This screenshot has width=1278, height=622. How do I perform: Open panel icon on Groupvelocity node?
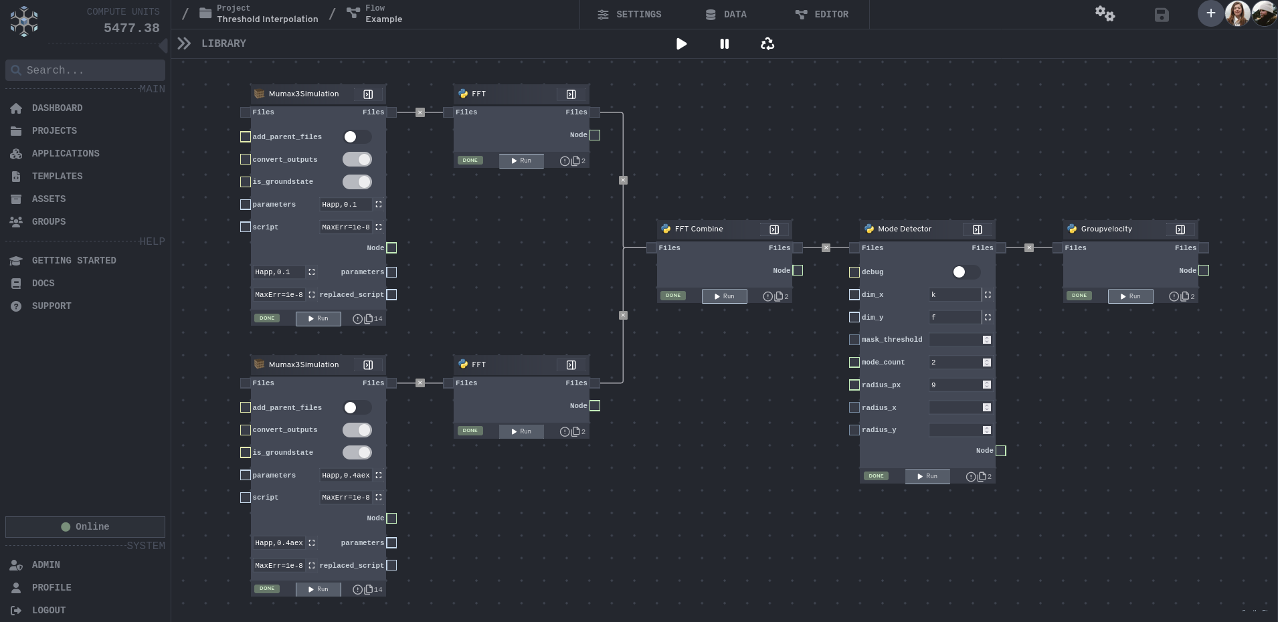(x=1180, y=229)
